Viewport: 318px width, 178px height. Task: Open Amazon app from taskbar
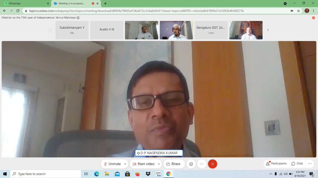pyautogui.click(x=158, y=174)
